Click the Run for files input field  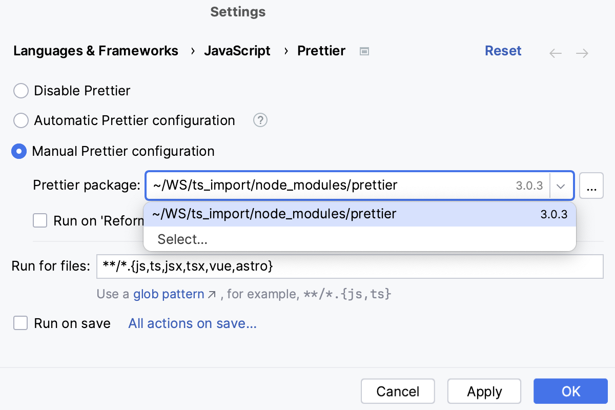350,266
